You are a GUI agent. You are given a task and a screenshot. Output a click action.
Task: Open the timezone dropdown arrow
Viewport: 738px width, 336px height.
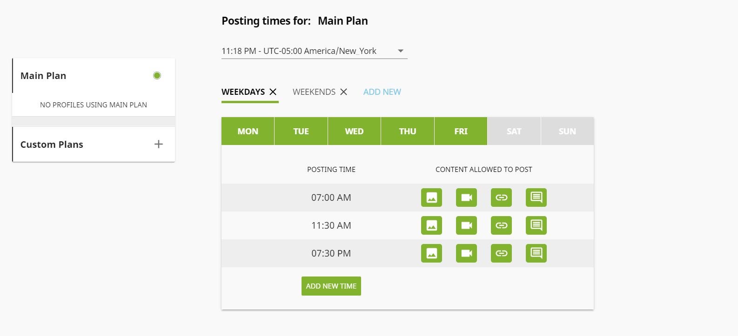pyautogui.click(x=401, y=51)
